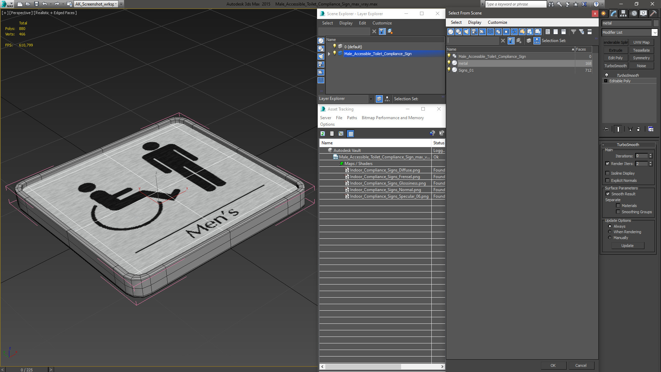
Task: Toggle Display Space Warps filter in Select From Scene
Action: pyautogui.click(x=490, y=32)
